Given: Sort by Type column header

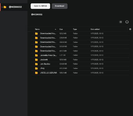Looking at the screenshot, I should click(75, 29).
